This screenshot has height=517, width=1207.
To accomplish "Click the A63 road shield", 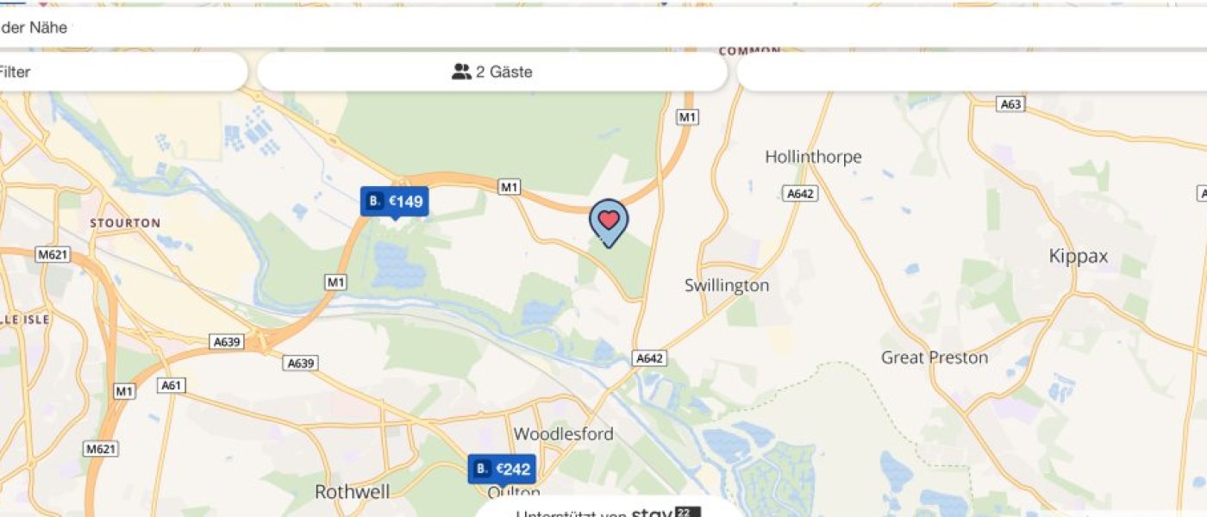I will pyautogui.click(x=1010, y=104).
